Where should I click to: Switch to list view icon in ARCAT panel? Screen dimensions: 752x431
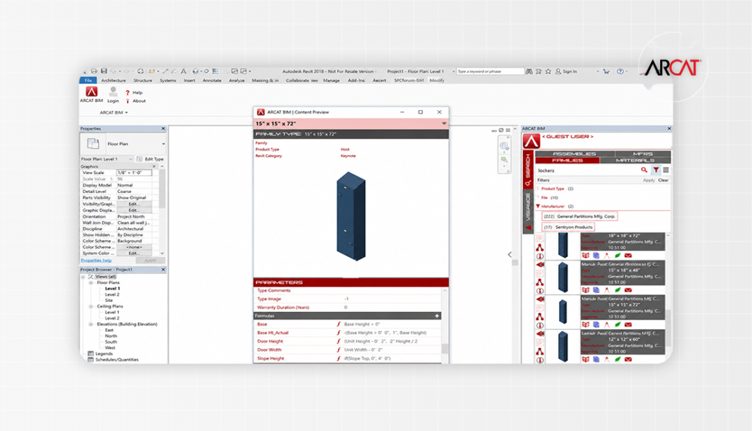(x=665, y=170)
